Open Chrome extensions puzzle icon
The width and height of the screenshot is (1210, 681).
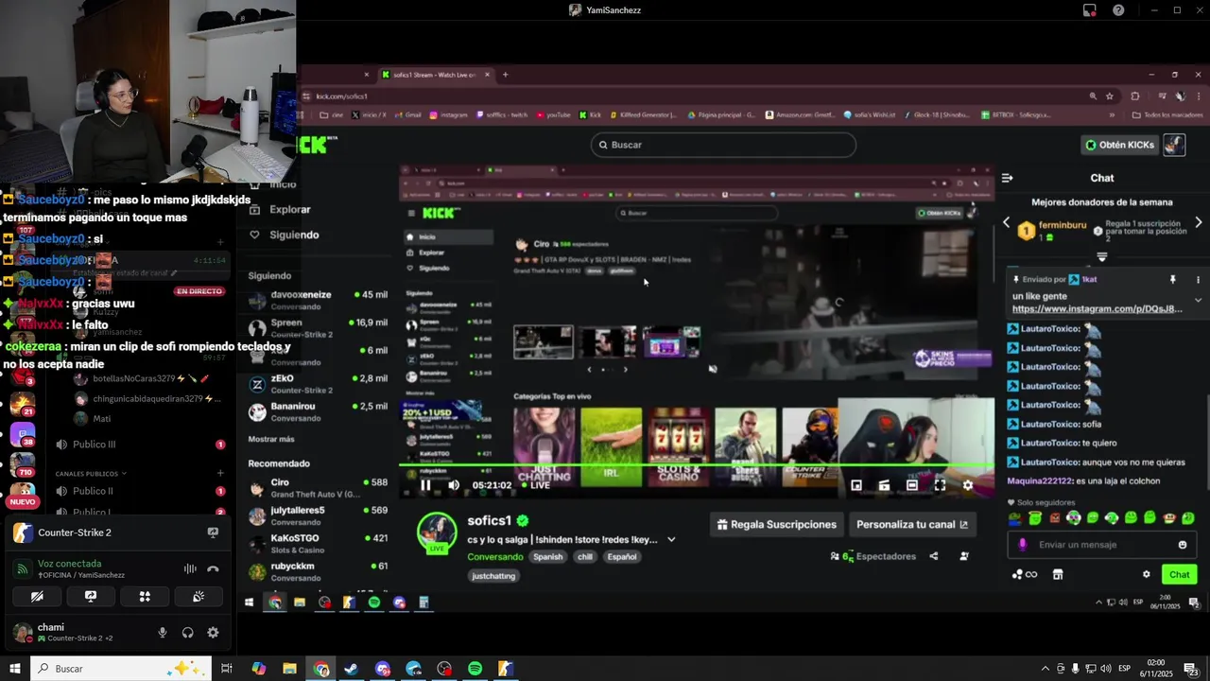[1135, 96]
